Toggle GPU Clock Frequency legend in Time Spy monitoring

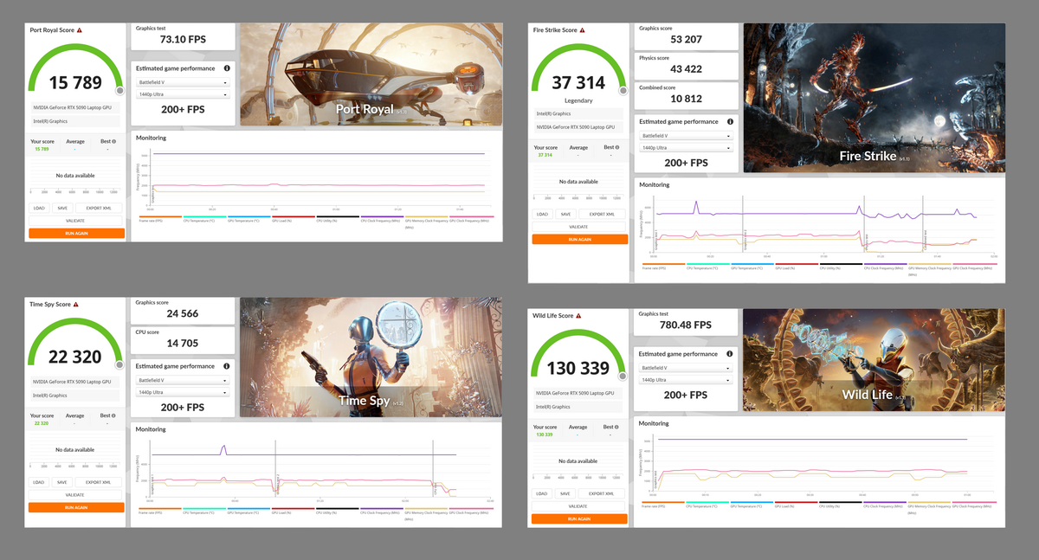(x=472, y=511)
